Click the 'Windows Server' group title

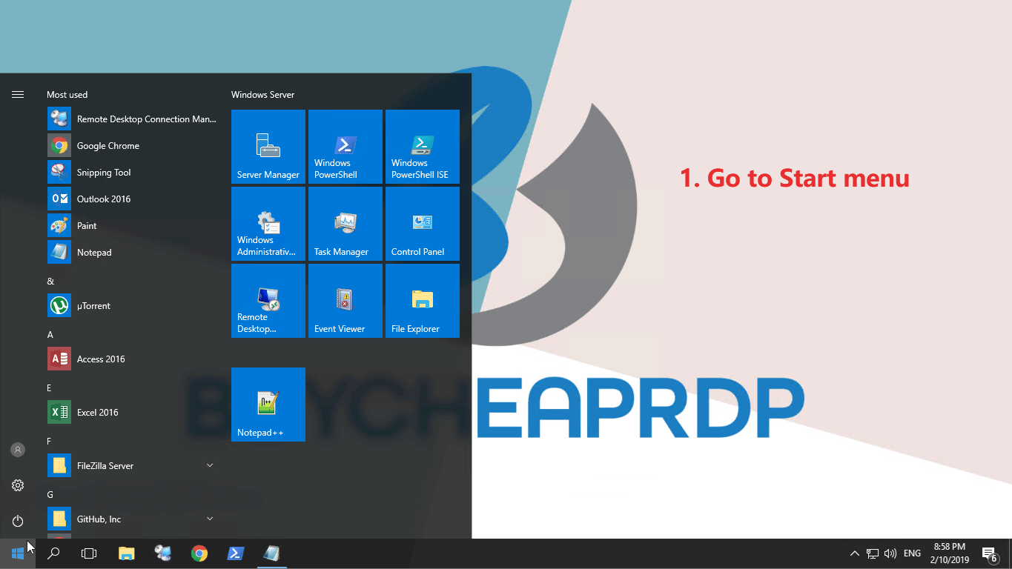262,95
